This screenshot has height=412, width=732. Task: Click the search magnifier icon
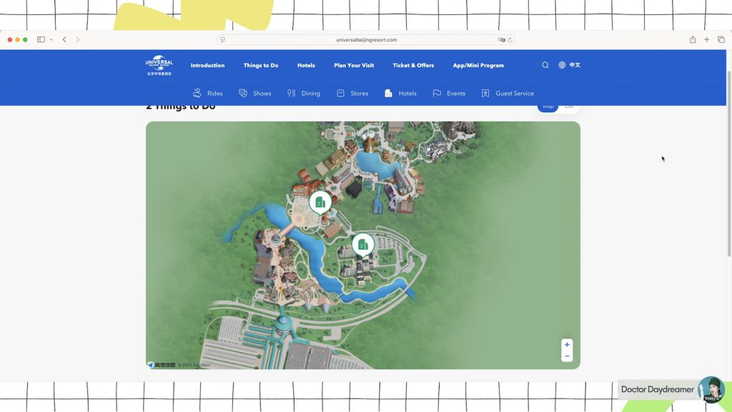click(x=545, y=65)
